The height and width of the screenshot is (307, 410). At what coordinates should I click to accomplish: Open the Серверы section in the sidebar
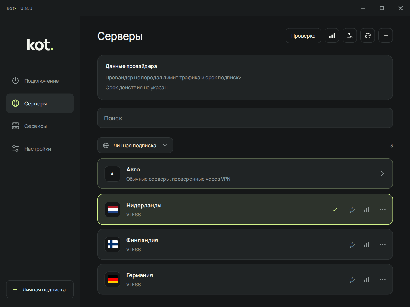pos(40,103)
